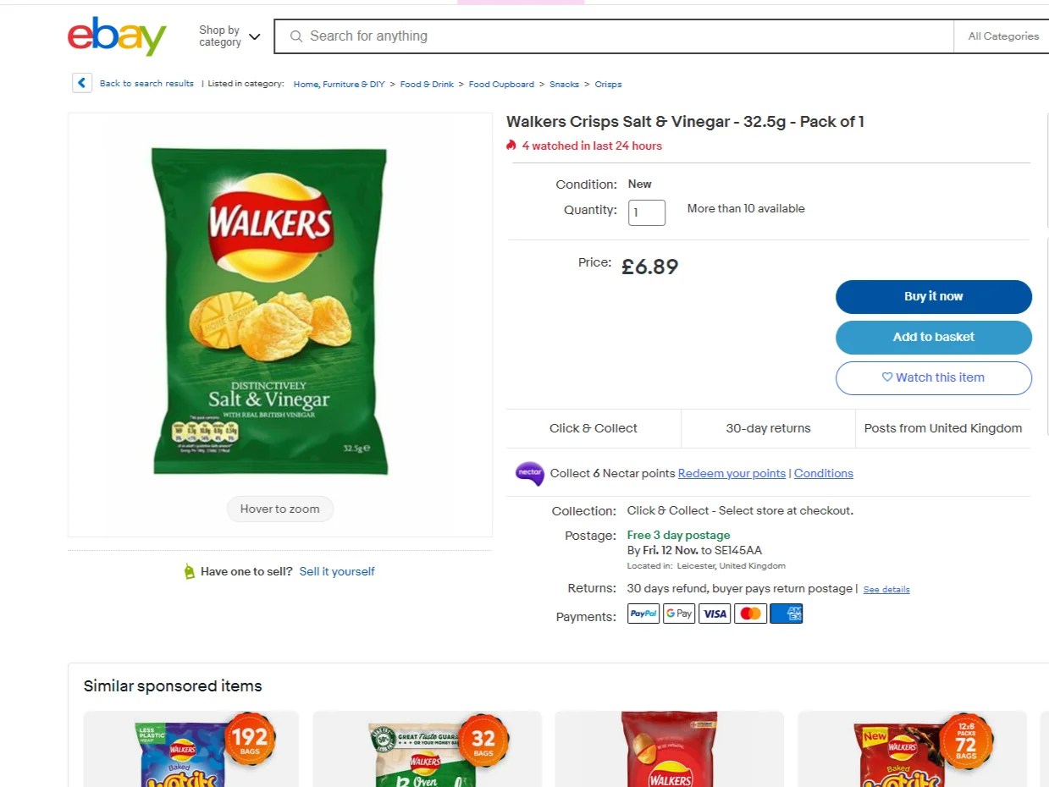This screenshot has width=1049, height=787.
Task: Toggle Watch this item
Action: tap(933, 377)
